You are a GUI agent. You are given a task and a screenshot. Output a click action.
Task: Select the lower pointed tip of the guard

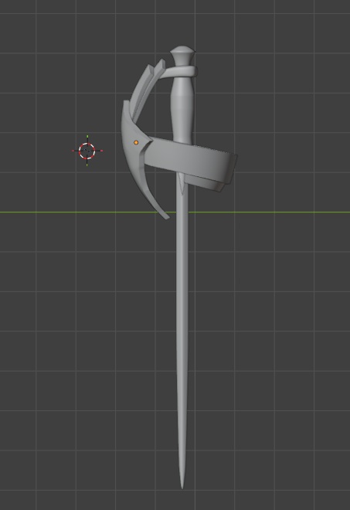pyautogui.click(x=163, y=213)
